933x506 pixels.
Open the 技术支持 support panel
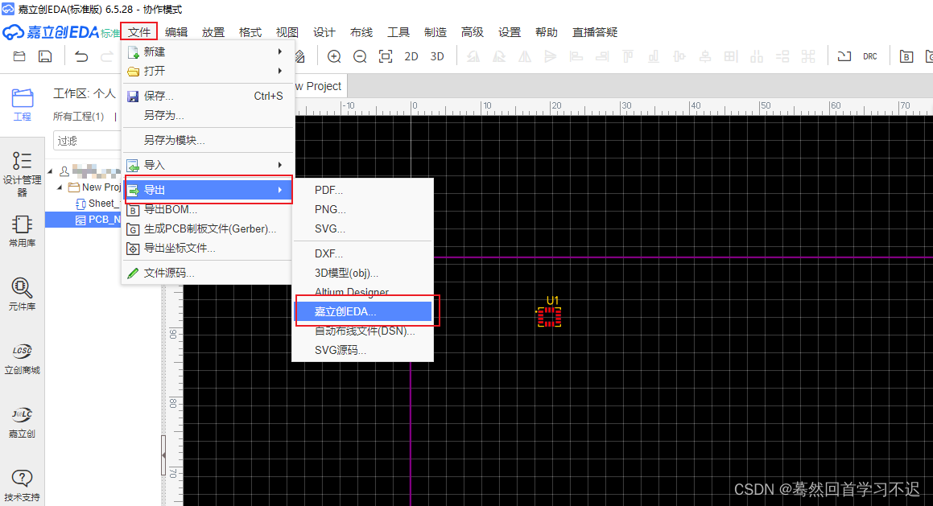(x=22, y=486)
